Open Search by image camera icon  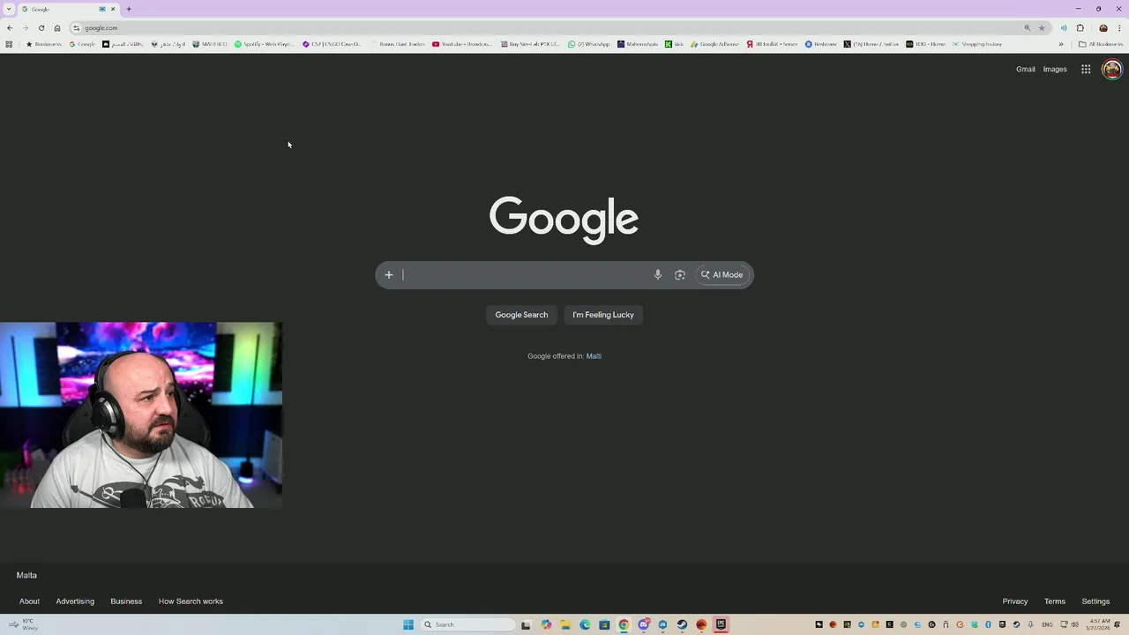click(x=680, y=274)
